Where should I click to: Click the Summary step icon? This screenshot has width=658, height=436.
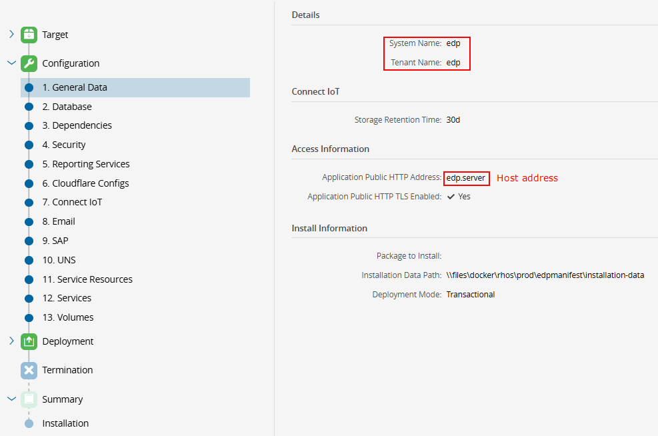tap(29, 399)
